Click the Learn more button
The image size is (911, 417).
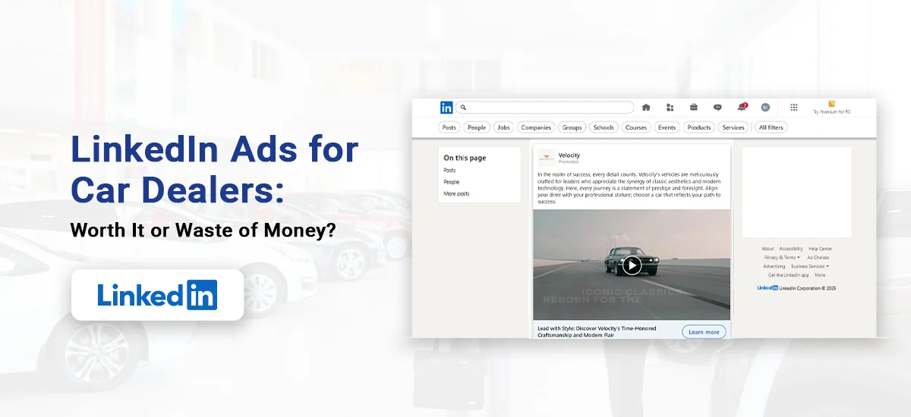pos(704,332)
